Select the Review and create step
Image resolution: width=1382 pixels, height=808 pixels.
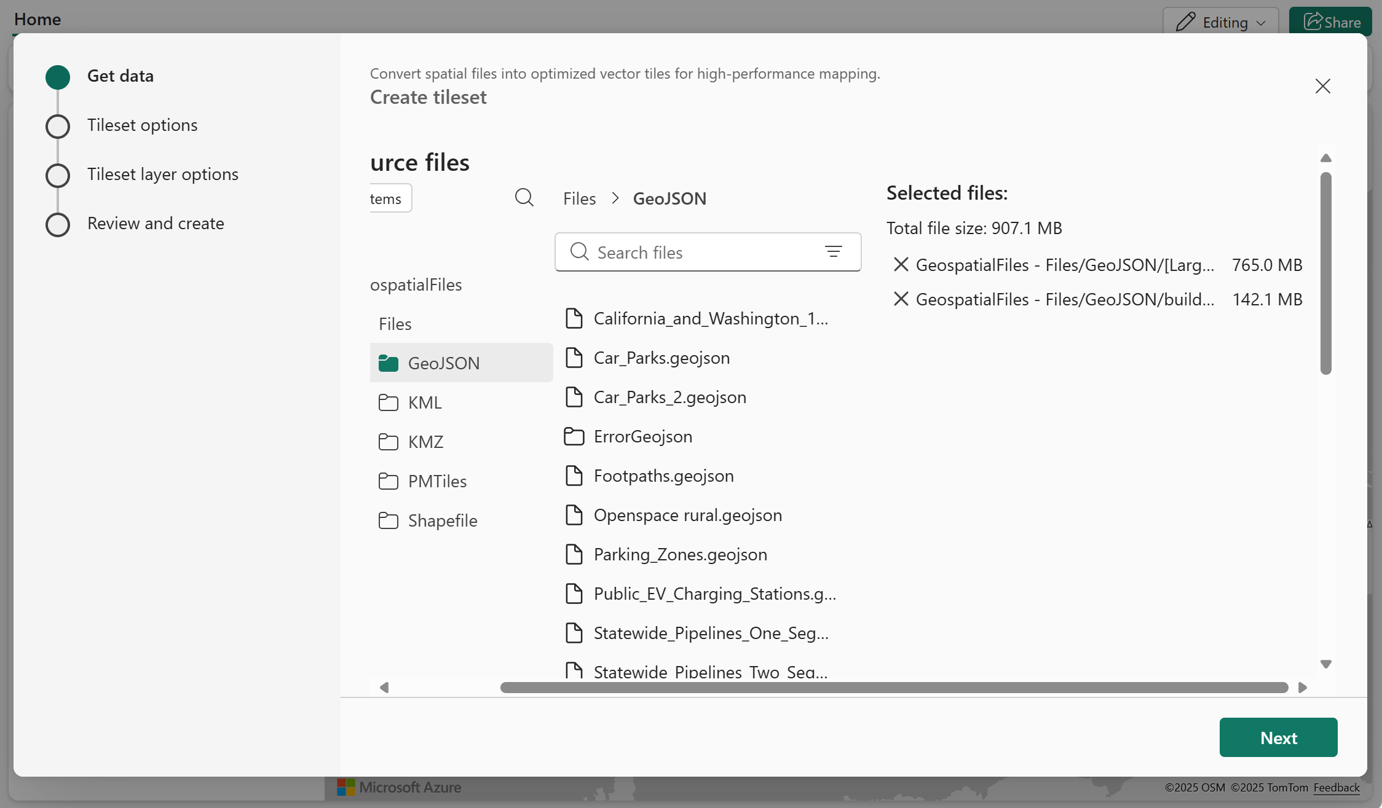tap(156, 224)
